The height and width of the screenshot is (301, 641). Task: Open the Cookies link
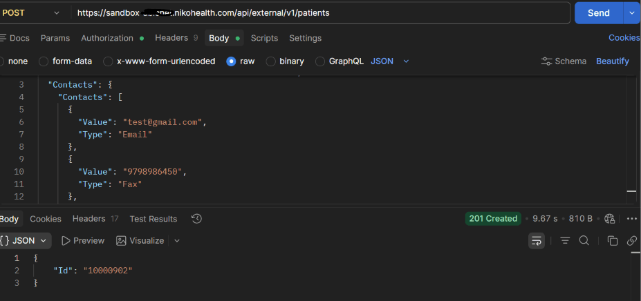point(624,38)
